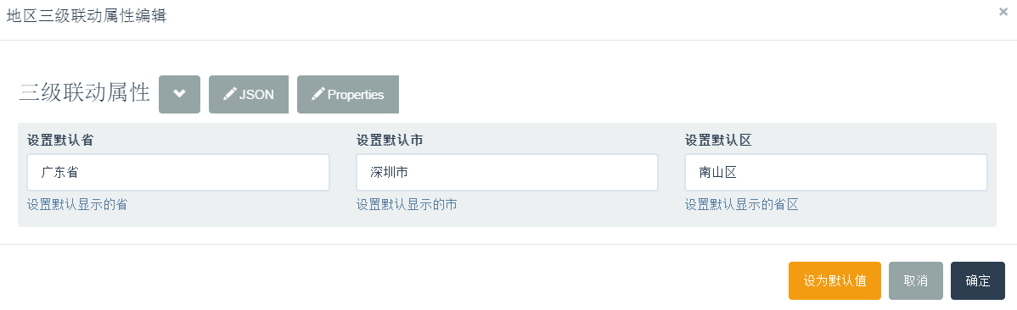Focus the 设置默认市 input showing 深圳市
Image resolution: width=1017 pixels, height=310 pixels.
507,172
